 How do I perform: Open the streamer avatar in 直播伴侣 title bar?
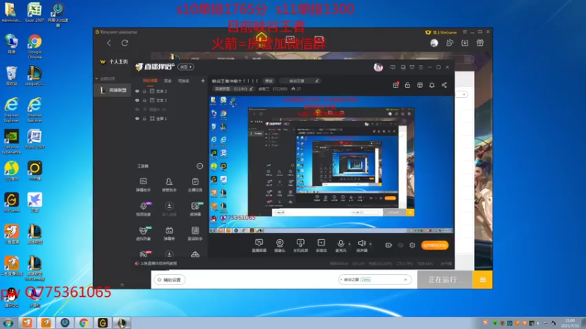click(378, 67)
